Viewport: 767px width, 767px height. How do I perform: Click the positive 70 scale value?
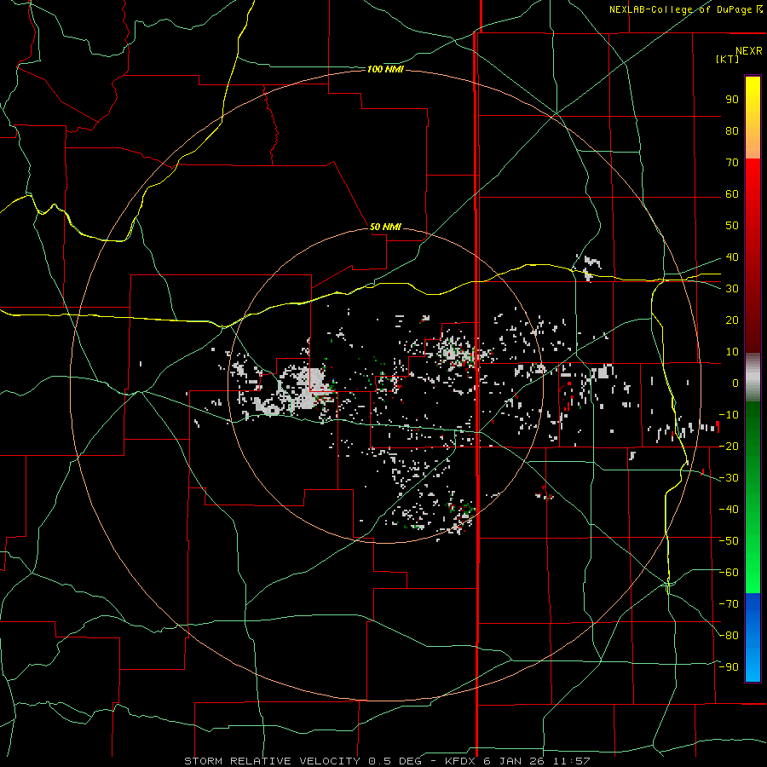tap(732, 163)
